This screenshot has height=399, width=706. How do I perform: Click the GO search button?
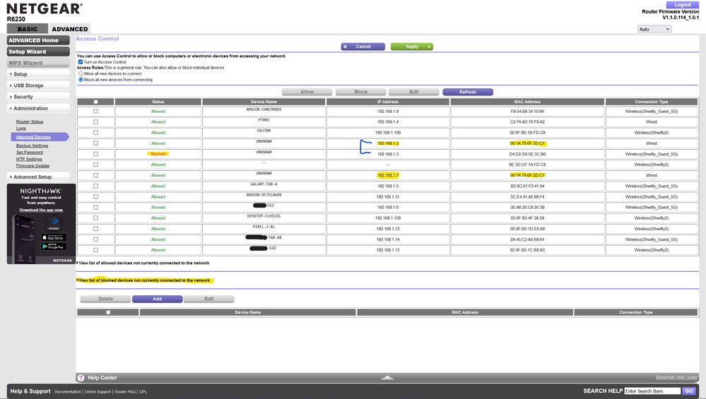pos(688,391)
